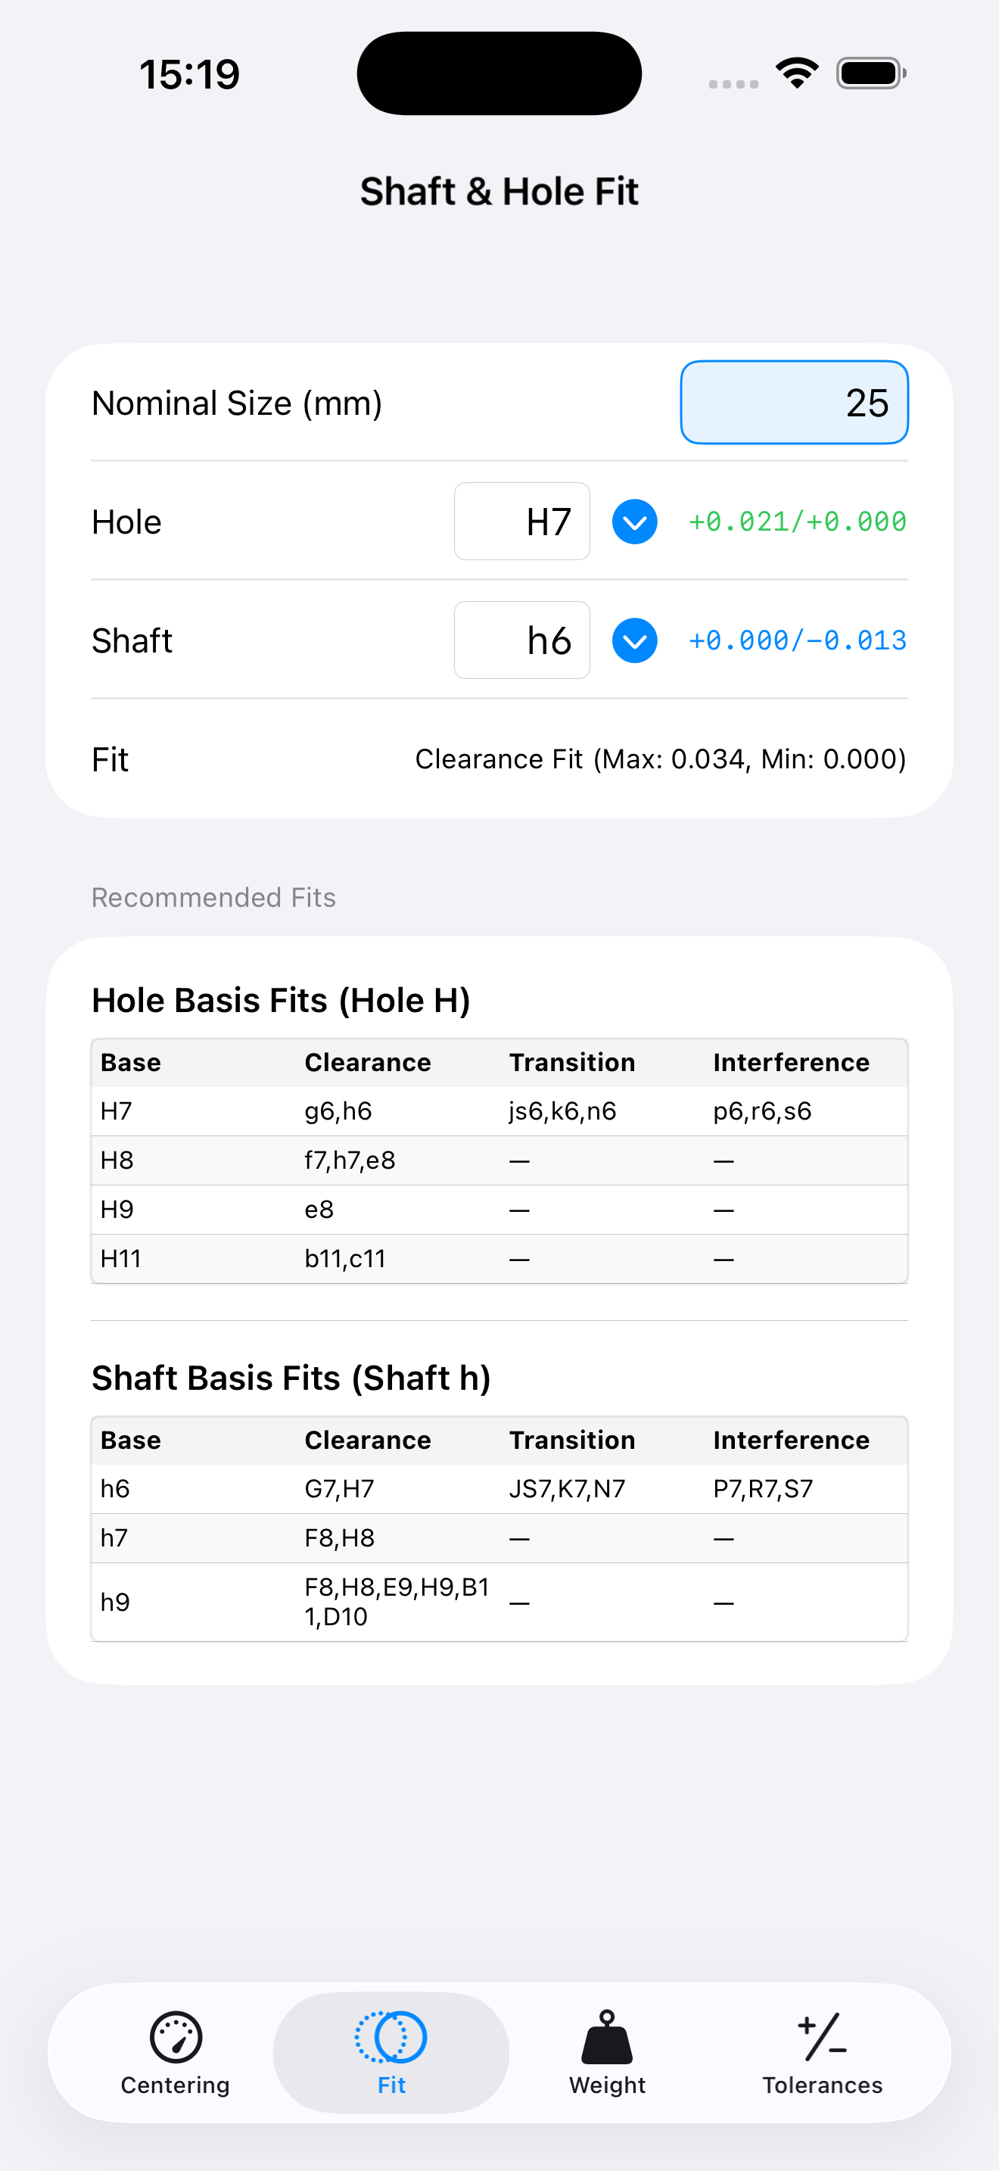The image size is (999, 2171).
Task: Select the Recommended Fits section label
Action: [213, 898]
